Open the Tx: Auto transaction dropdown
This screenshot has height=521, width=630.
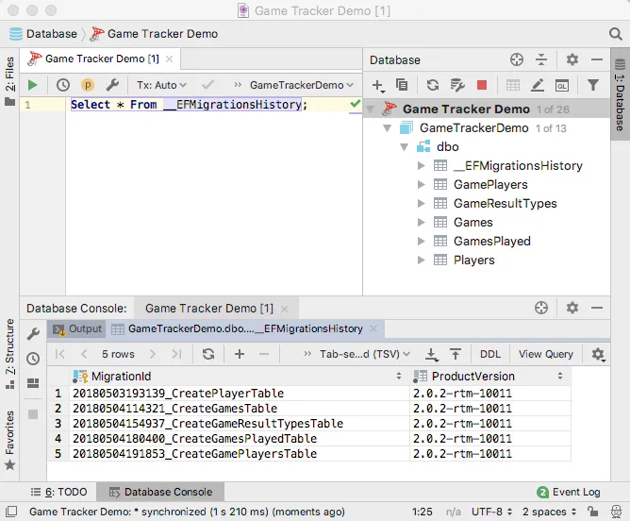click(161, 85)
